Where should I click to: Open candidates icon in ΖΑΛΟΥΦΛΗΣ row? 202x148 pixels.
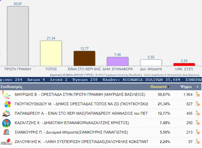click(x=198, y=142)
